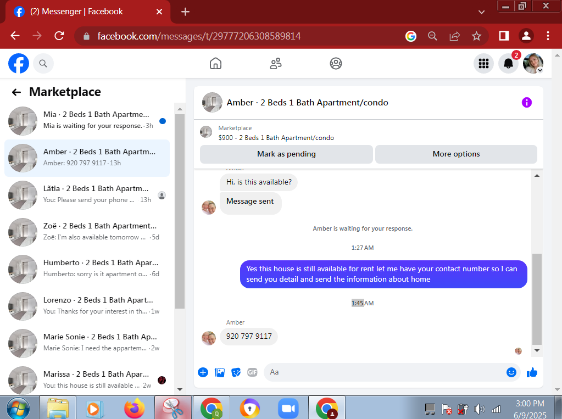Open conversation information purple i icon
This screenshot has height=419, width=562.
(526, 103)
